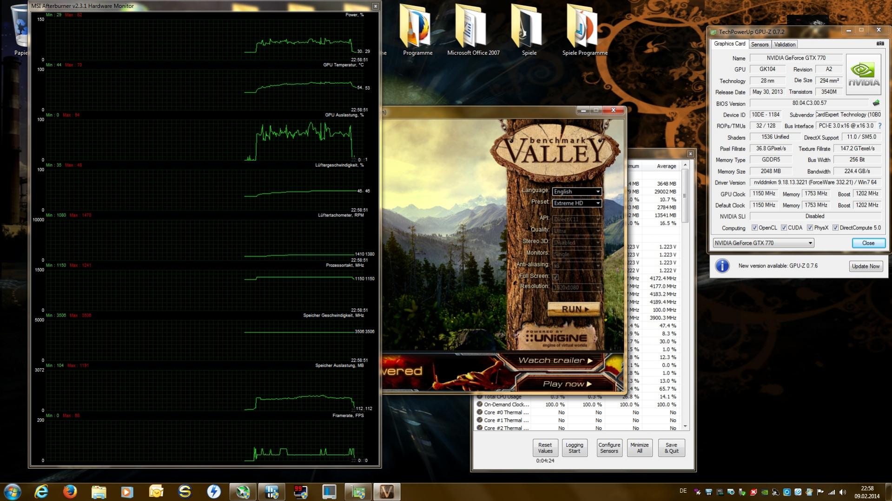Image resolution: width=892 pixels, height=501 pixels.
Task: Click the RUN button in Valley
Action: coord(574,309)
